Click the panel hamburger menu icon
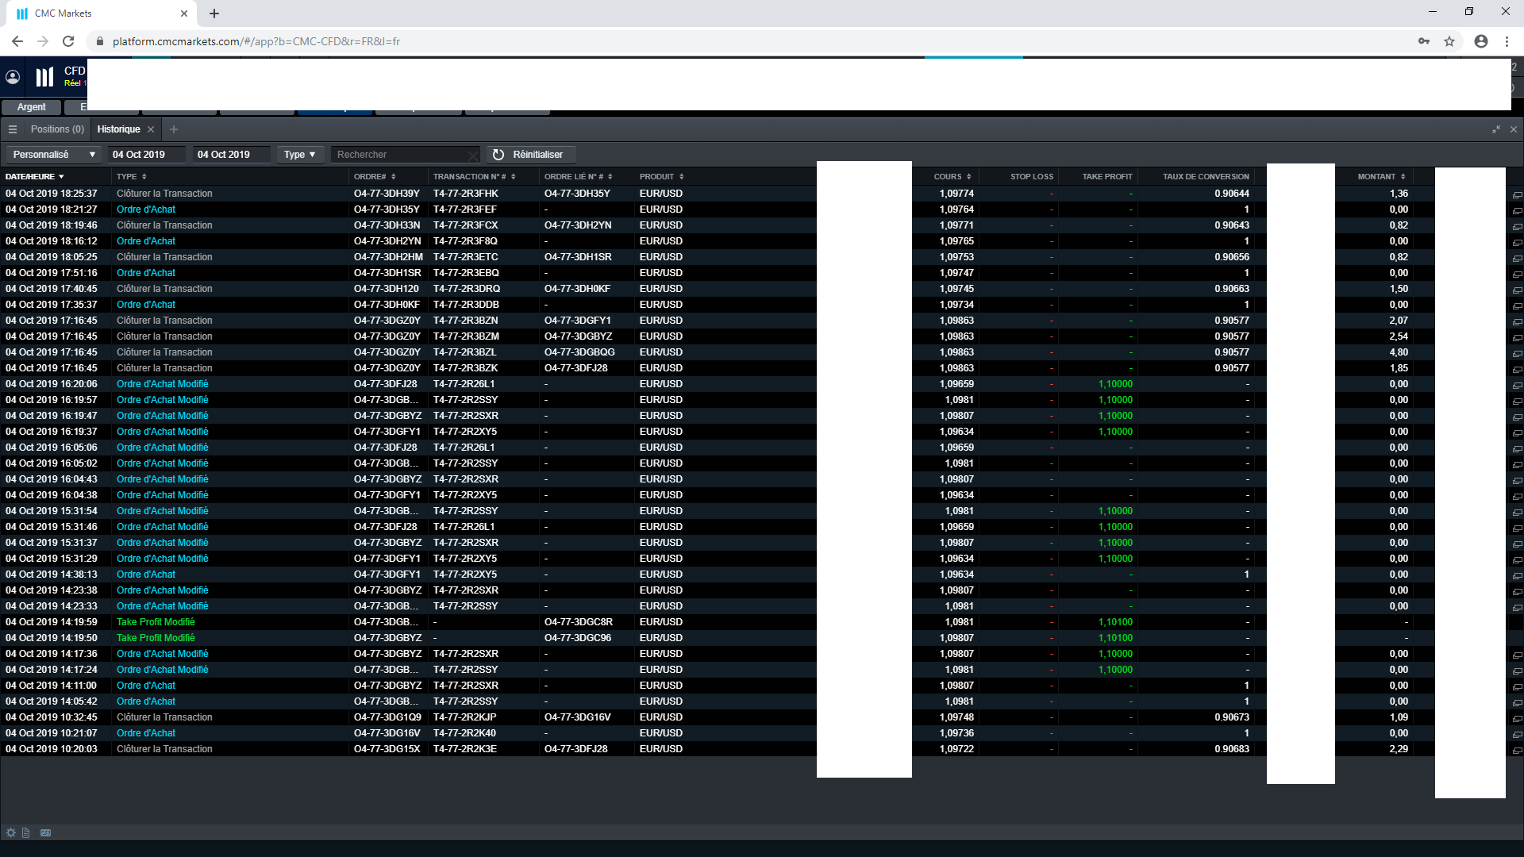Screen dimensions: 1524x857 coord(13,129)
